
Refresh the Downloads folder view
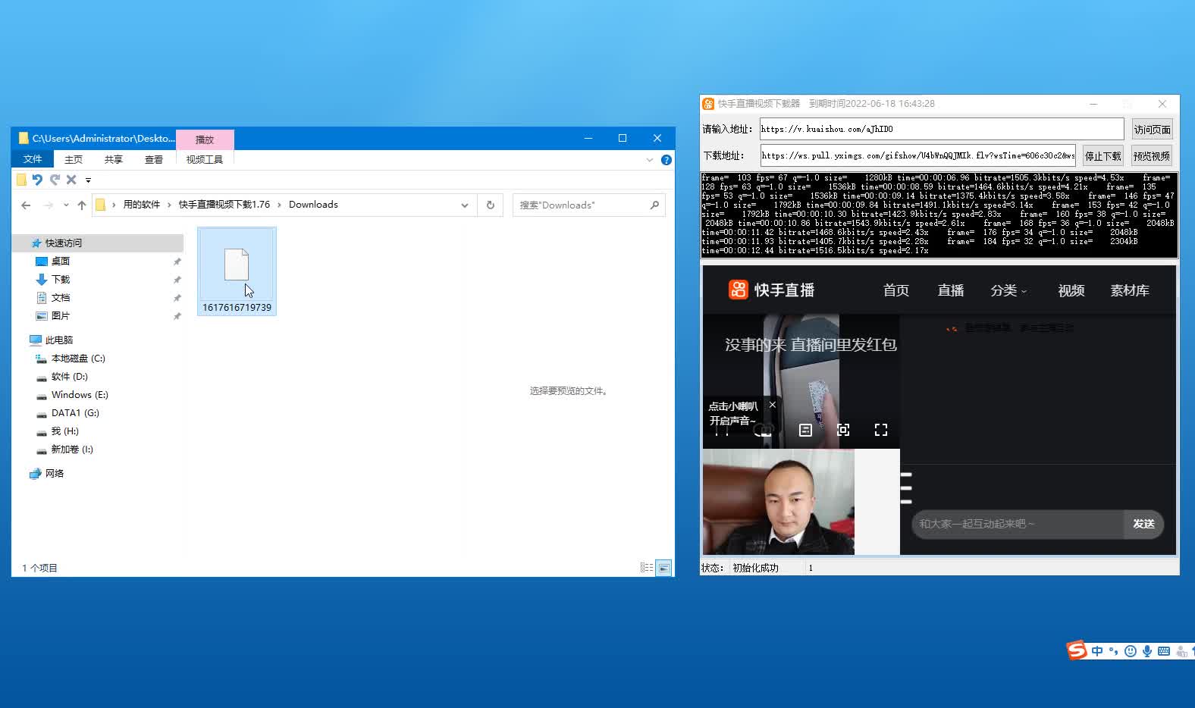491,205
